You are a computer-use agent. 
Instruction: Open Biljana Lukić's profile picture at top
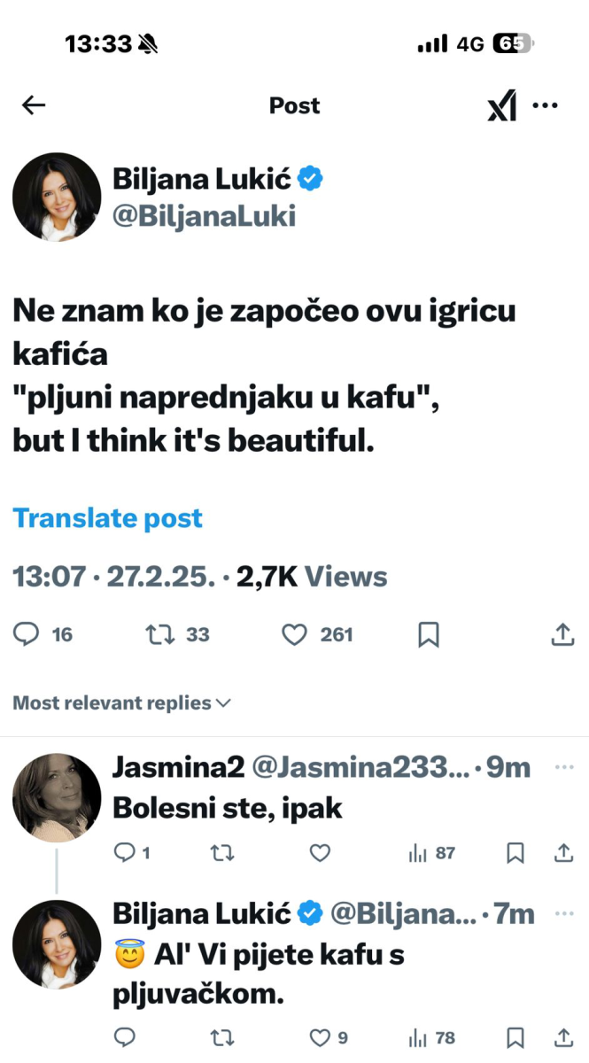coord(57,197)
